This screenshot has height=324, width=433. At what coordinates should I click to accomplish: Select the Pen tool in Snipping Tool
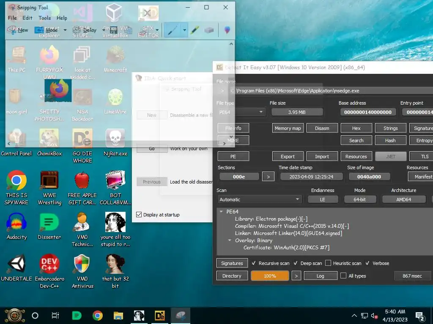173,30
